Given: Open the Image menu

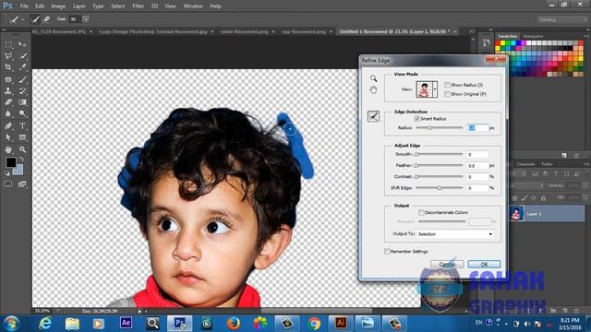Looking at the screenshot, I should (58, 6).
